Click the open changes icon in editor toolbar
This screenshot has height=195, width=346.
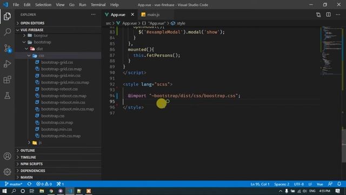pos(318,15)
